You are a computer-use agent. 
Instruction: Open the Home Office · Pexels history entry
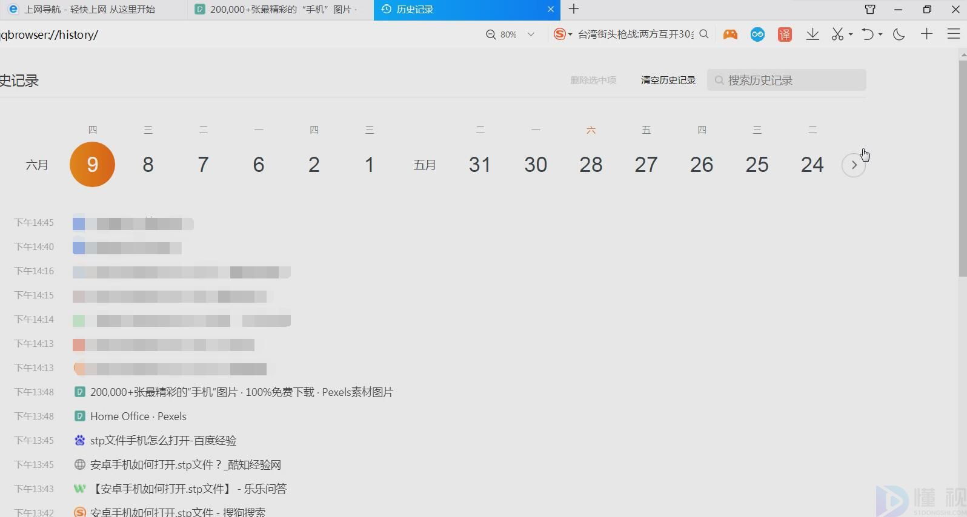(138, 417)
